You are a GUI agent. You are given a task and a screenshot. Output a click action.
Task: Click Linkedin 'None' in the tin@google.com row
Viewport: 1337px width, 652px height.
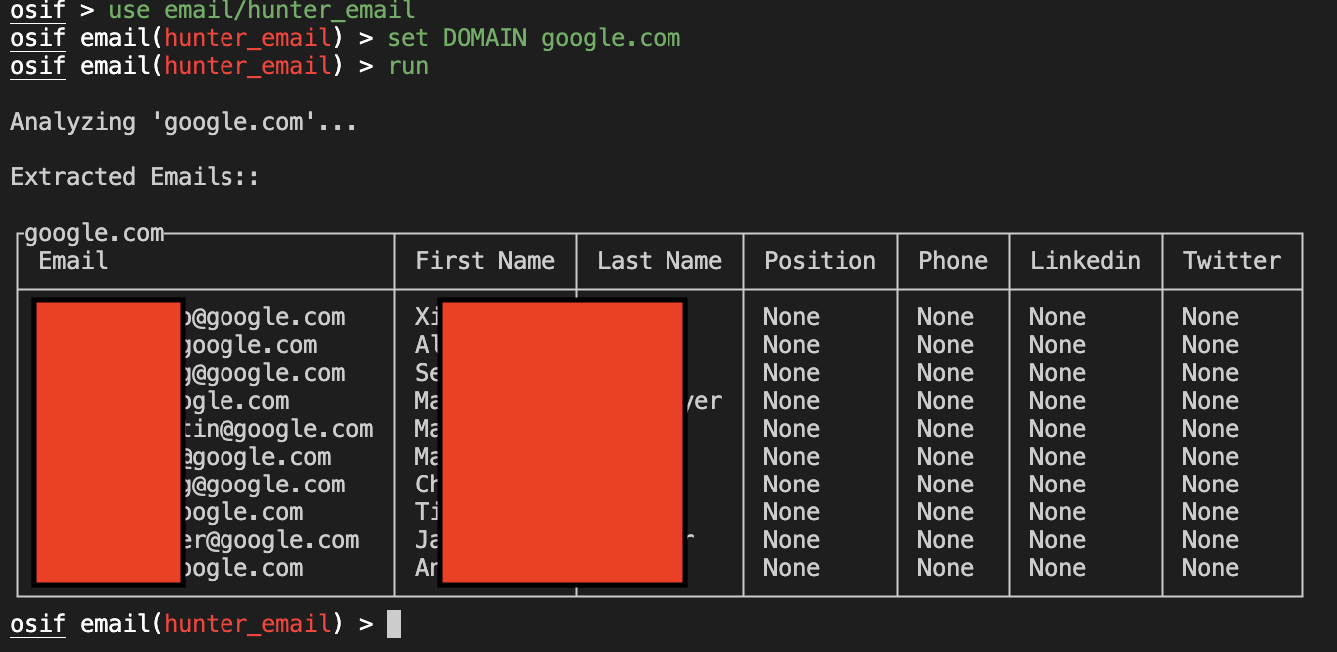coord(1057,429)
